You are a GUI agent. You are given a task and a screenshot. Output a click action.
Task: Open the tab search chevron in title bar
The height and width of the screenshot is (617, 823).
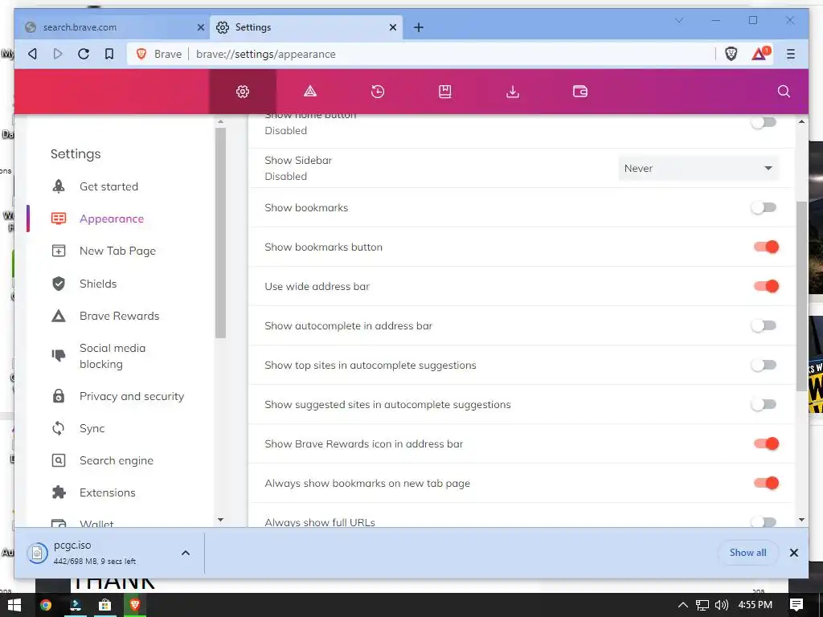678,20
